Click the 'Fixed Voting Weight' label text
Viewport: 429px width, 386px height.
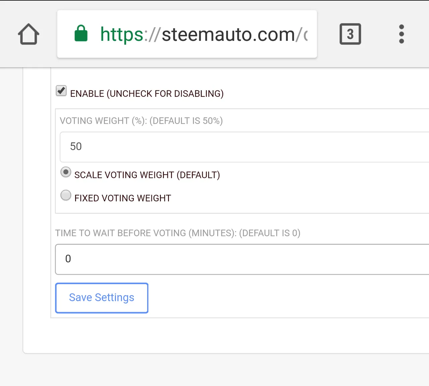(123, 198)
